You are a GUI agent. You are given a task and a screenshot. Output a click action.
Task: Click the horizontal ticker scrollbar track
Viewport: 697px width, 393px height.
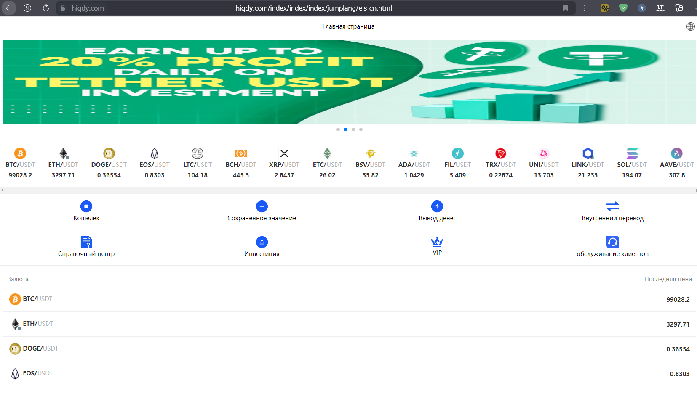tap(348, 190)
